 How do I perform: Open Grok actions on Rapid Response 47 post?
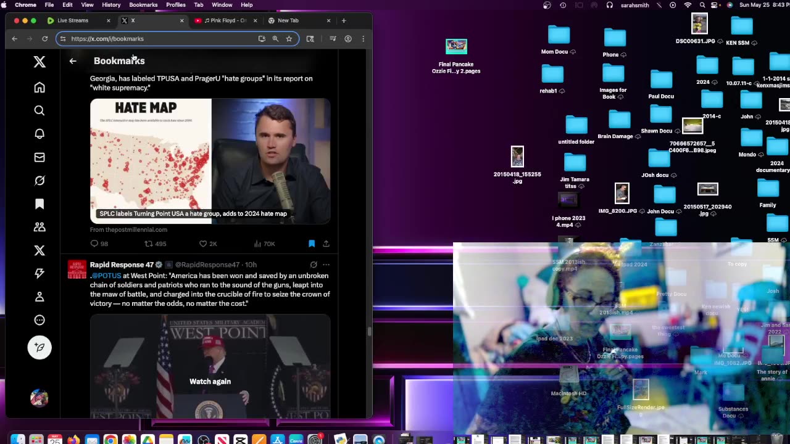[314, 265]
